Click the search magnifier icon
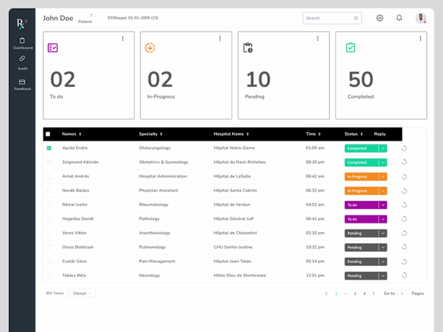The width and height of the screenshot is (443, 332). tap(356, 18)
